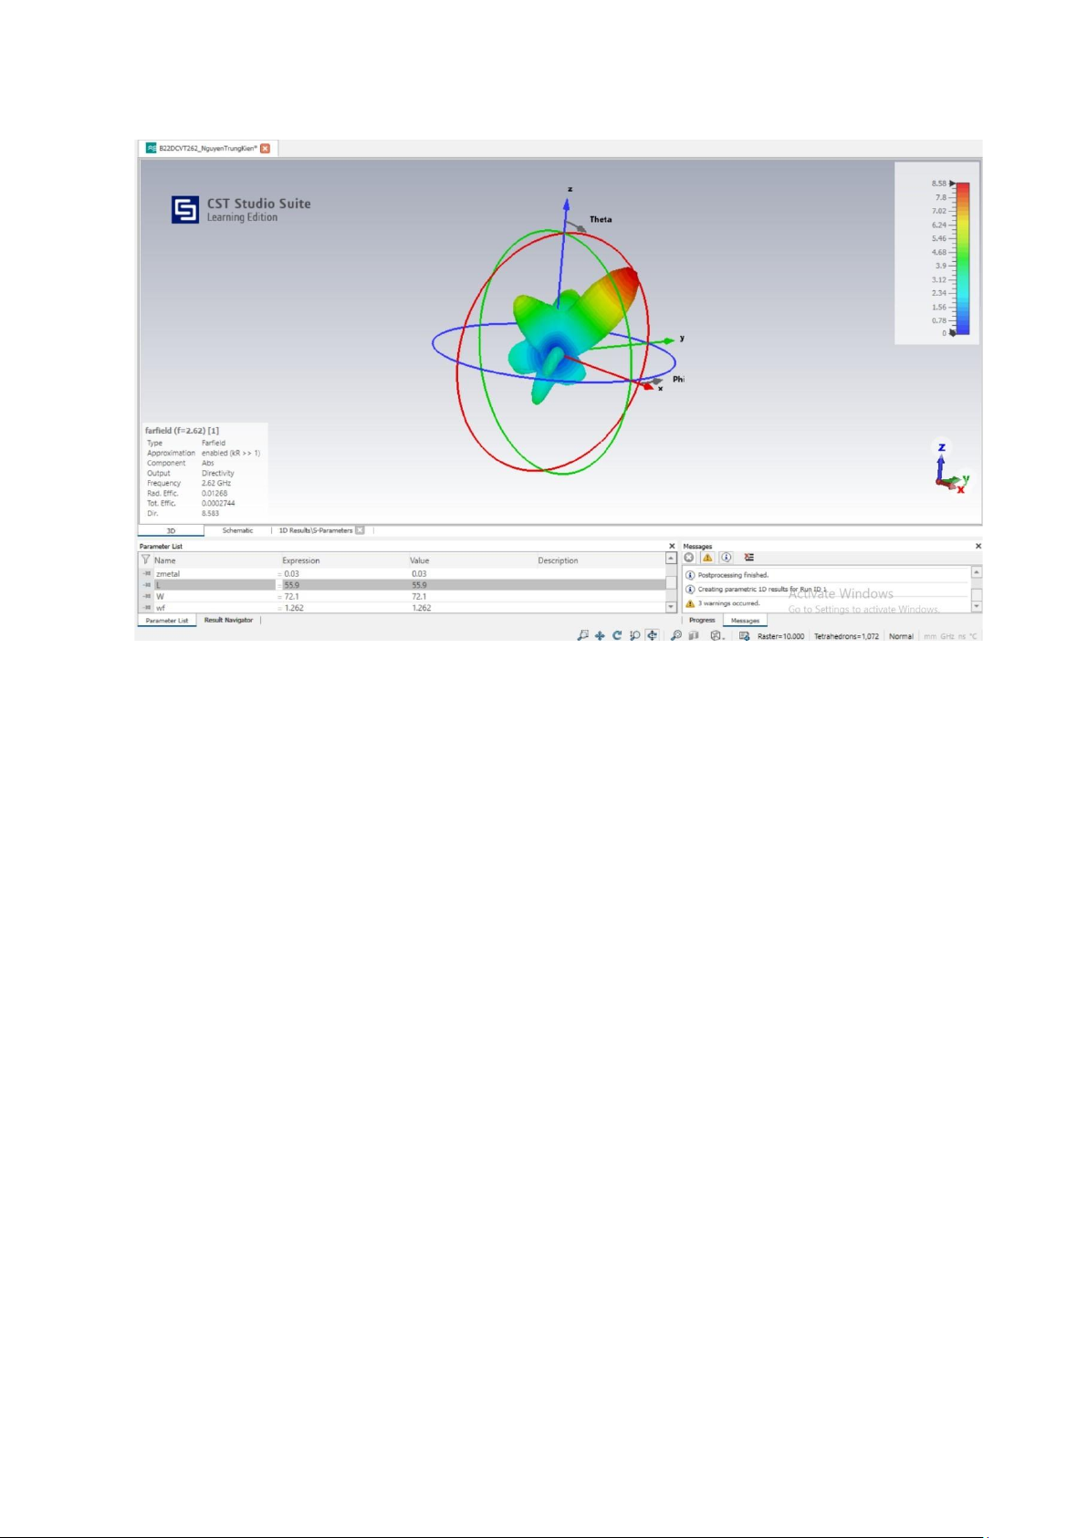The image size is (1088, 1538).
Task: Click the zmetal parameter row icon
Action: click(x=147, y=573)
